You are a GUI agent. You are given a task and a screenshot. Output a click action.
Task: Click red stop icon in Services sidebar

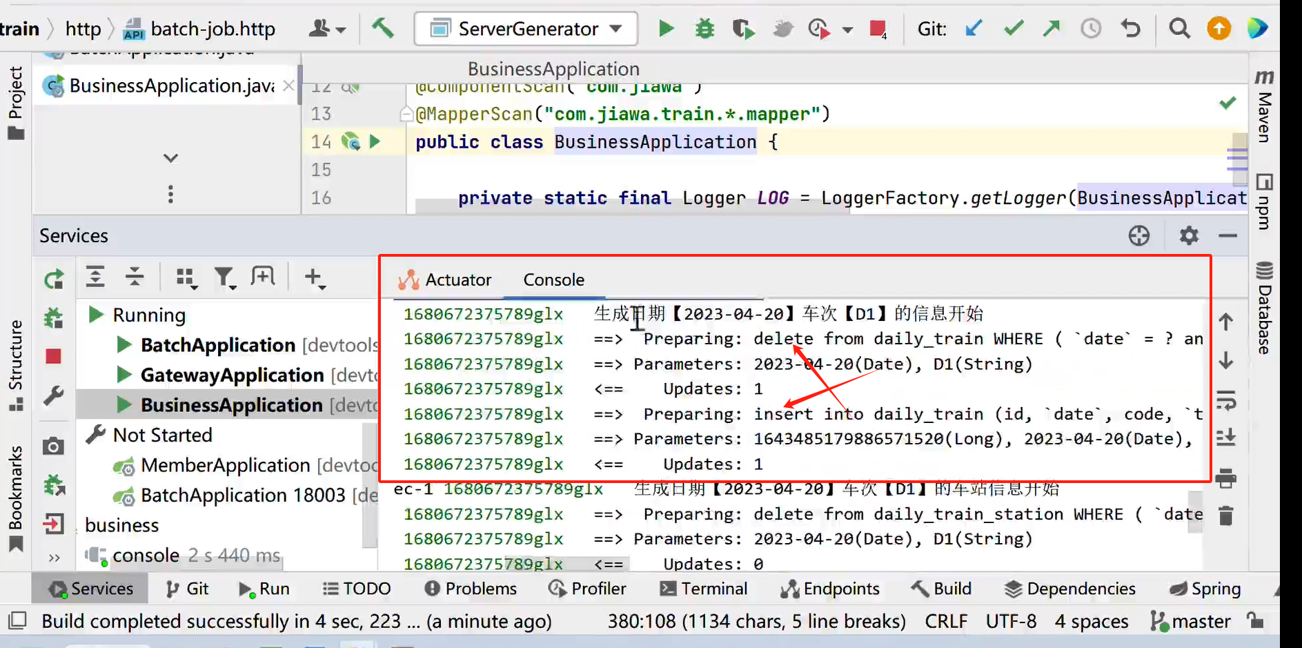pyautogui.click(x=54, y=356)
